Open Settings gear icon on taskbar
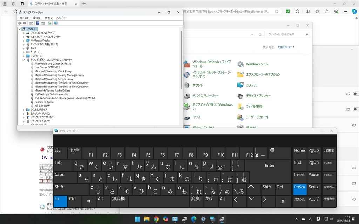The width and height of the screenshot is (359, 224). (203, 219)
